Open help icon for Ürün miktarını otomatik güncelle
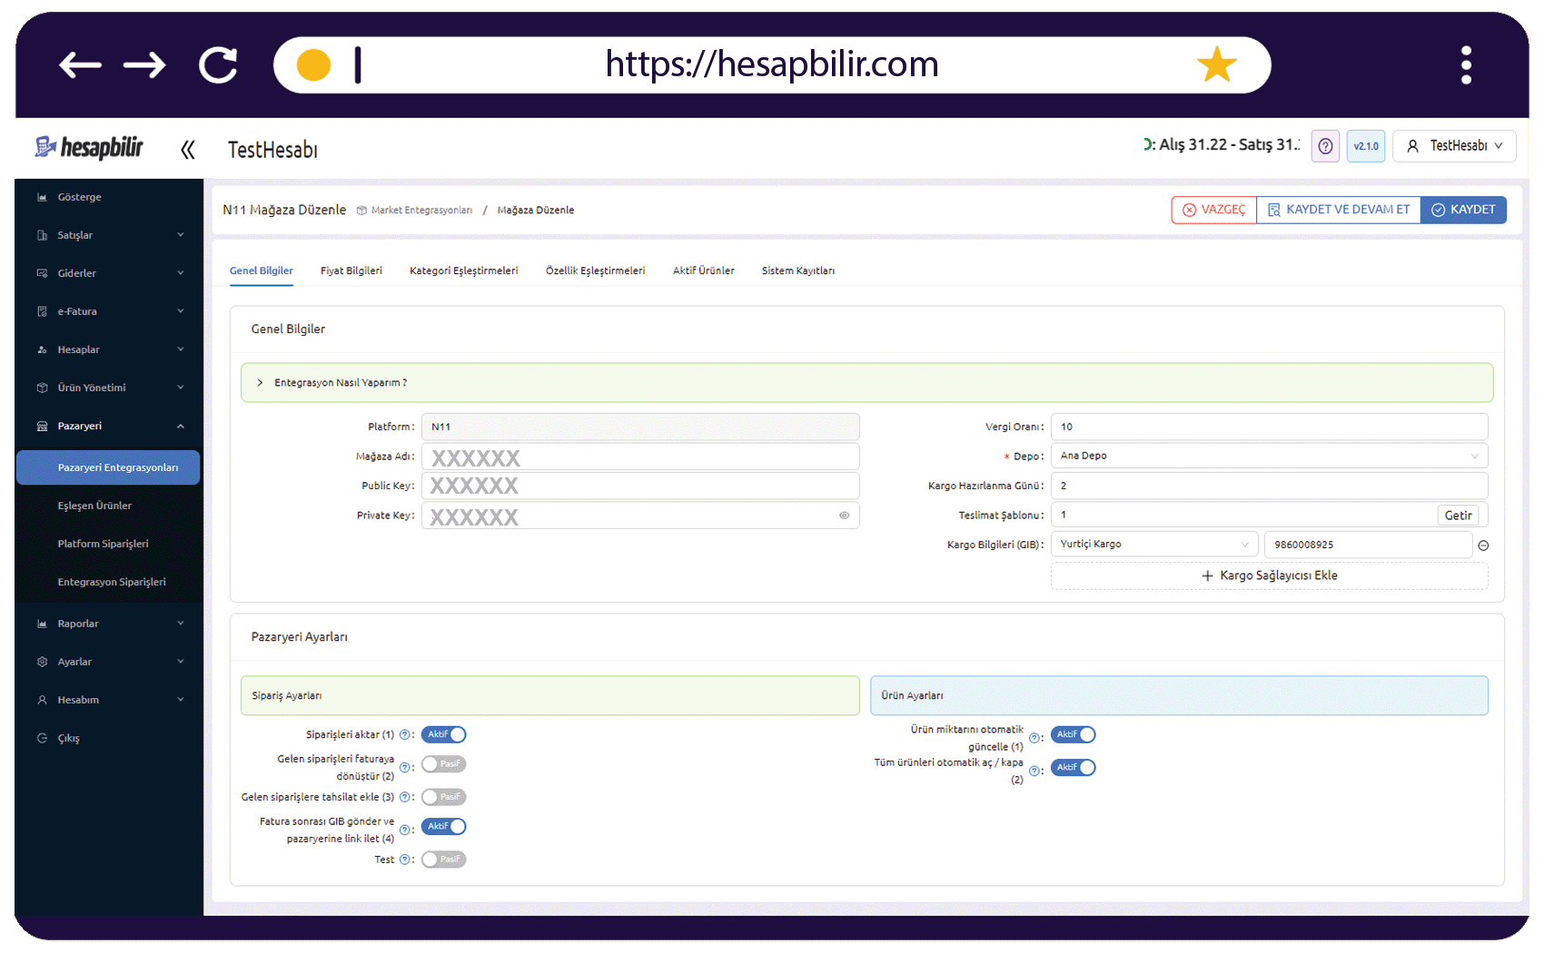Viewport: 1544px width, 953px height. click(1034, 738)
